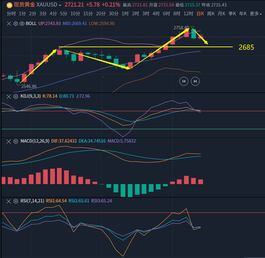
Task: Click the J:72.96 value
Action: (83, 96)
